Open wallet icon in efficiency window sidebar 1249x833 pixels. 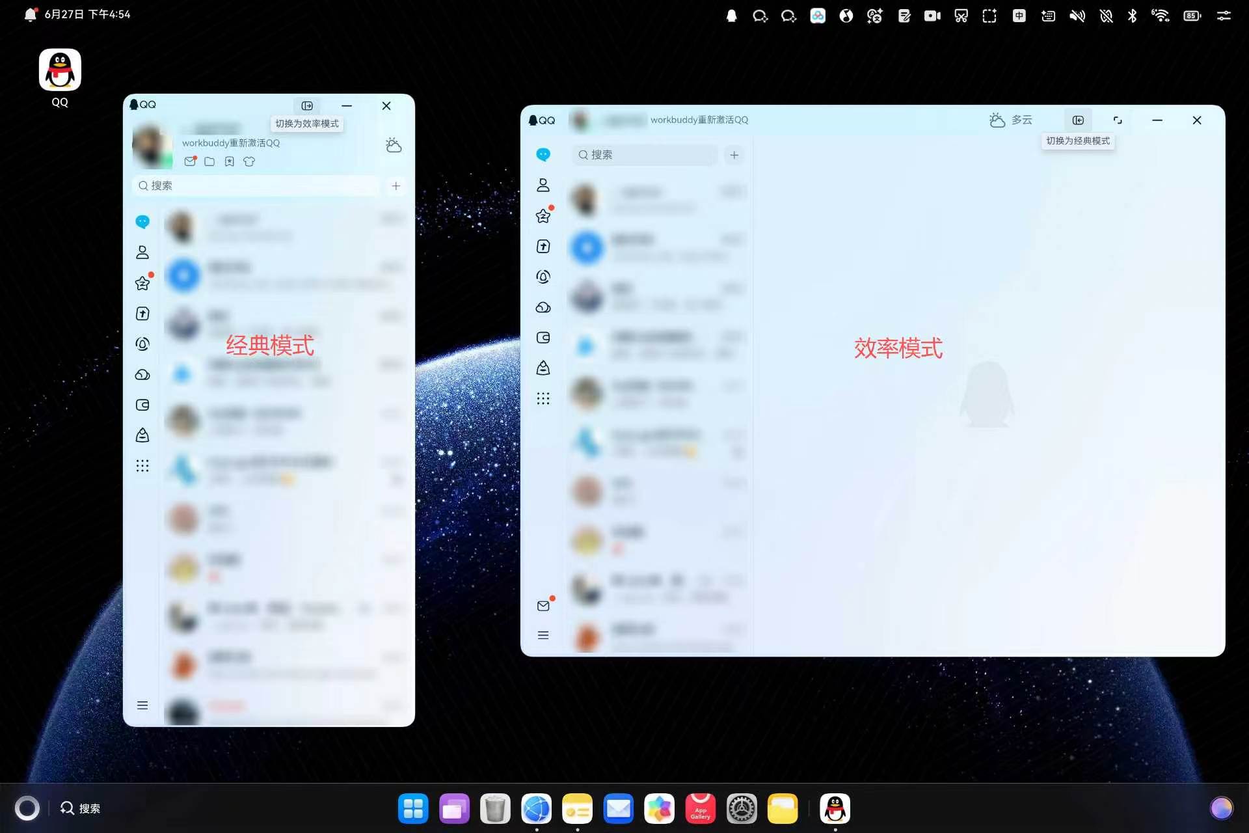tap(543, 337)
